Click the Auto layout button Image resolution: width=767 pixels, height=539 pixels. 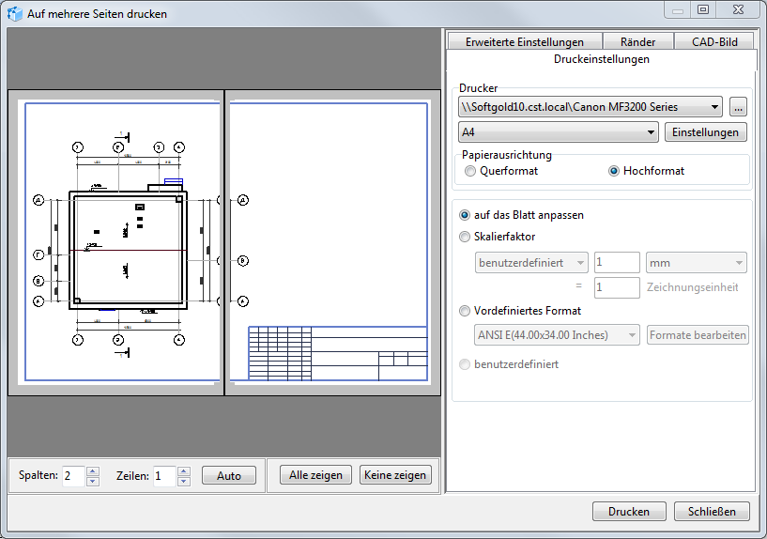coord(229,476)
